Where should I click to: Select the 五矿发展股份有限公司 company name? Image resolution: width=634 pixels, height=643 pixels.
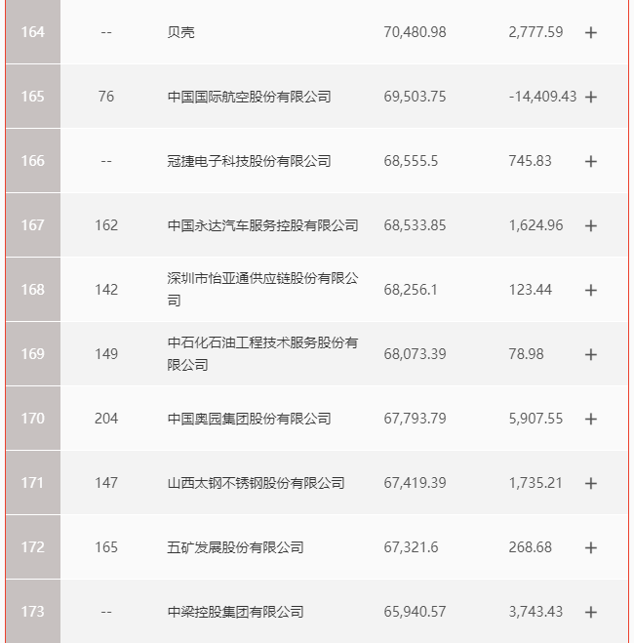point(235,547)
